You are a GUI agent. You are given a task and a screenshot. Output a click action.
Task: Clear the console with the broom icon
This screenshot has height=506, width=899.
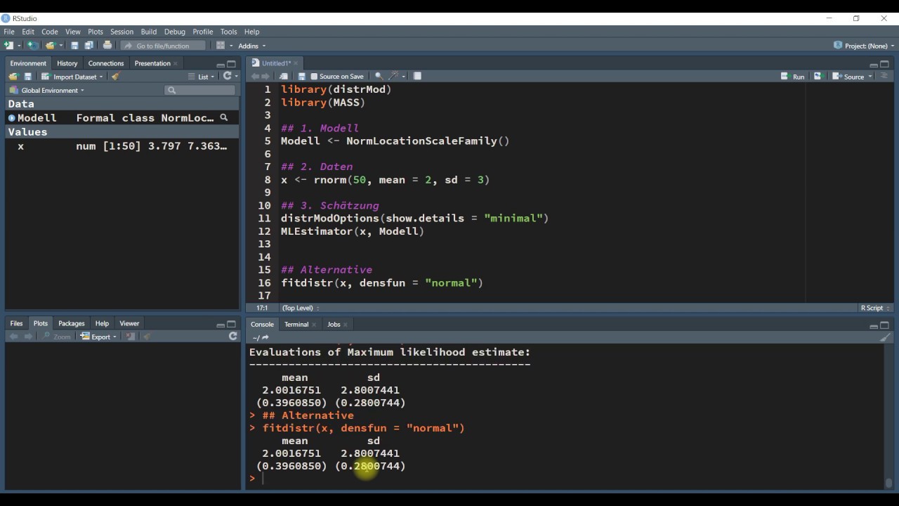point(884,337)
